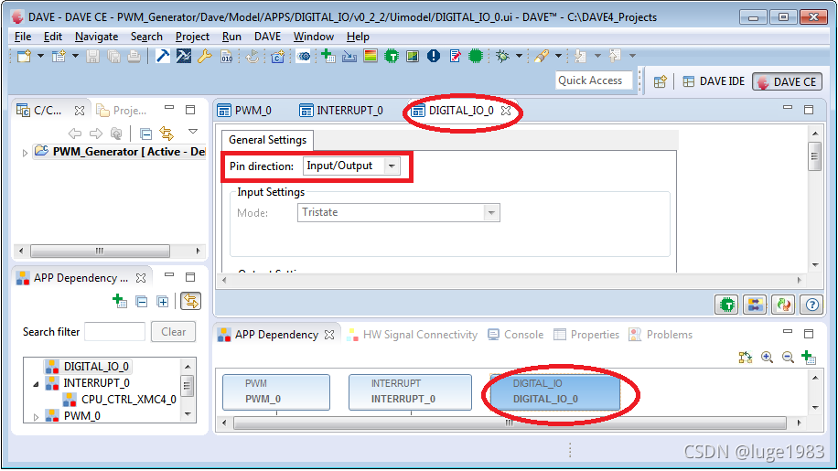Click Add APP icon in left APP Dependency panel
Viewport: 838px width, 471px height.
tap(120, 301)
